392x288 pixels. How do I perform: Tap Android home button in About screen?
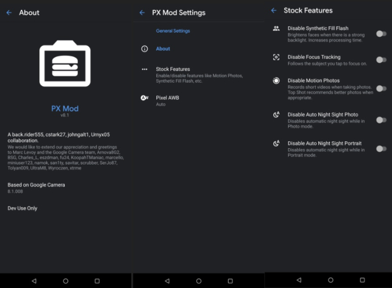[65, 281]
